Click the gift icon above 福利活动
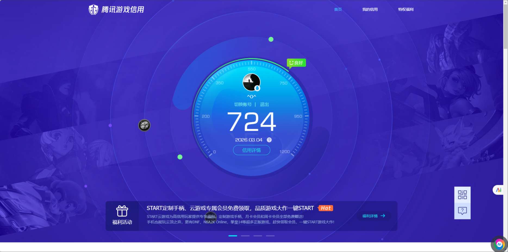 [x=122, y=210]
